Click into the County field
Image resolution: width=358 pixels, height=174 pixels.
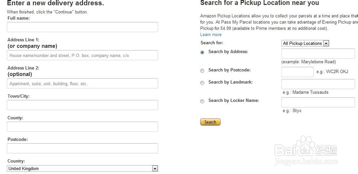82,127
